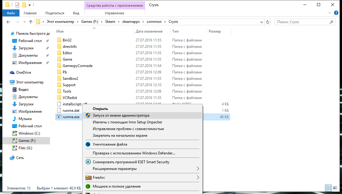Open Сеть in navigation pane
Image resolution: width=342 pixels, height=194 pixels.
pyautogui.click(x=20, y=158)
